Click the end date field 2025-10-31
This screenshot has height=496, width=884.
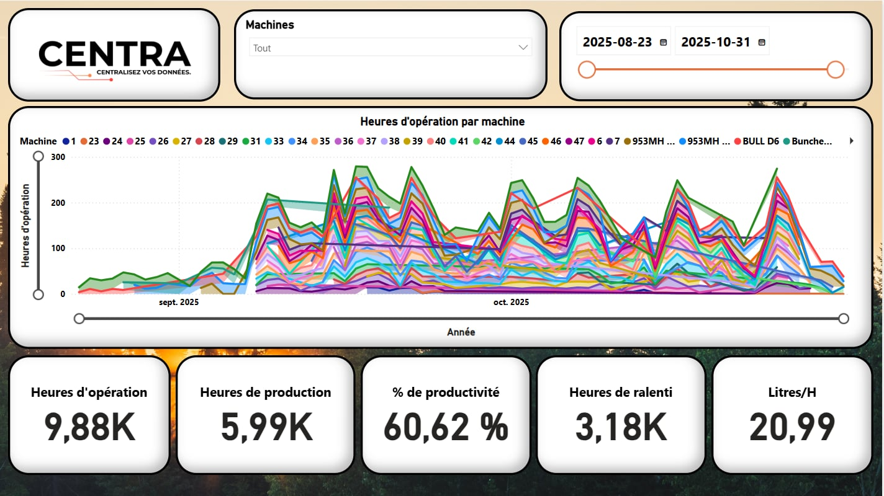pyautogui.click(x=716, y=42)
